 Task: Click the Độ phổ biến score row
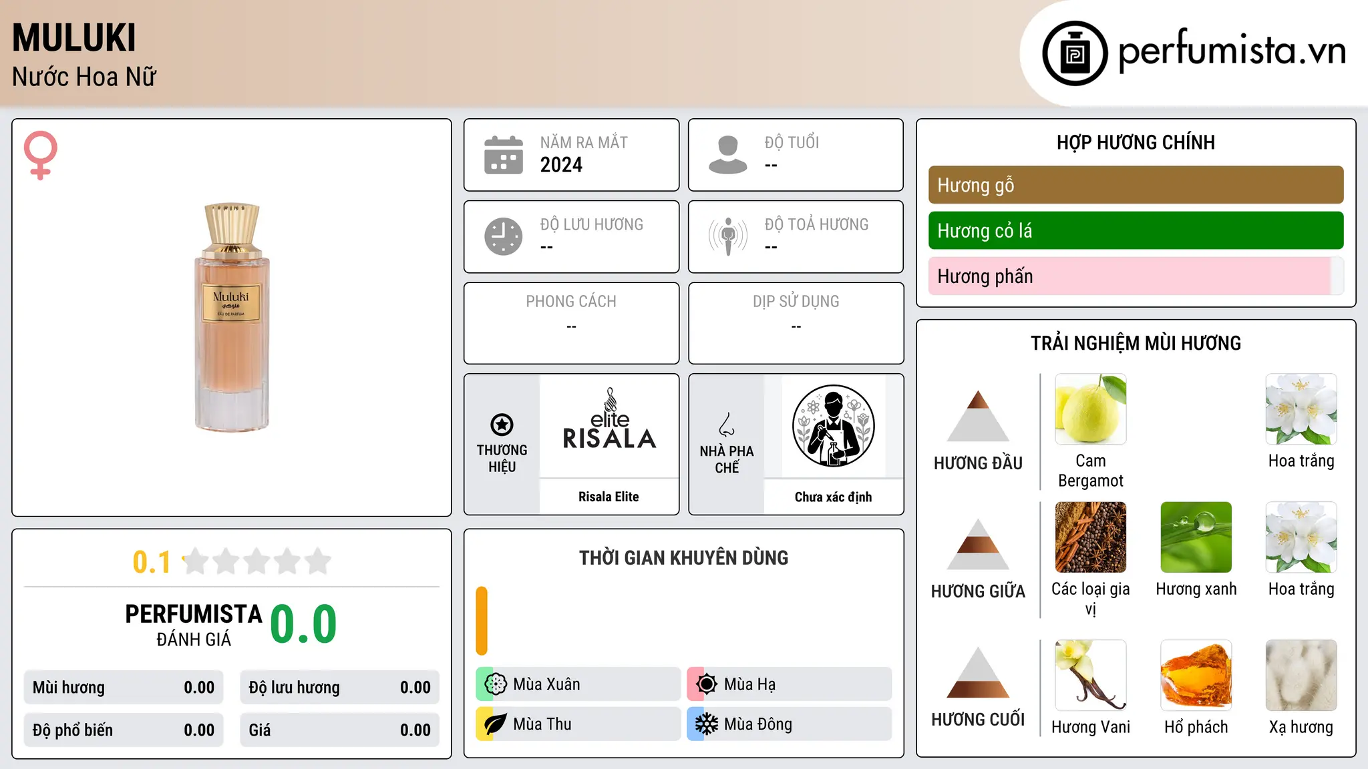(x=124, y=730)
